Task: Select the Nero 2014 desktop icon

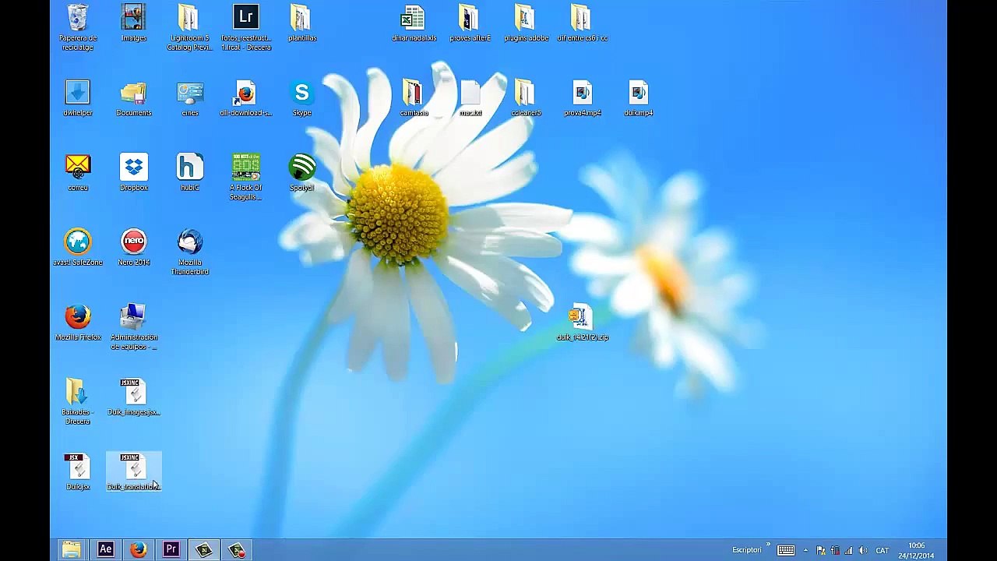Action: 134,247
